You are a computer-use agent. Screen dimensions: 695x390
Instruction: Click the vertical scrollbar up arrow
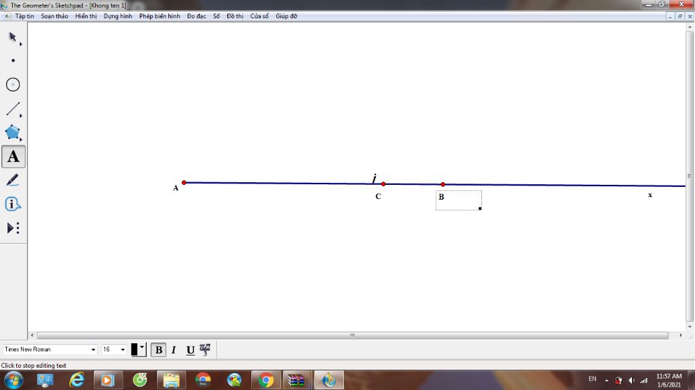pos(690,27)
